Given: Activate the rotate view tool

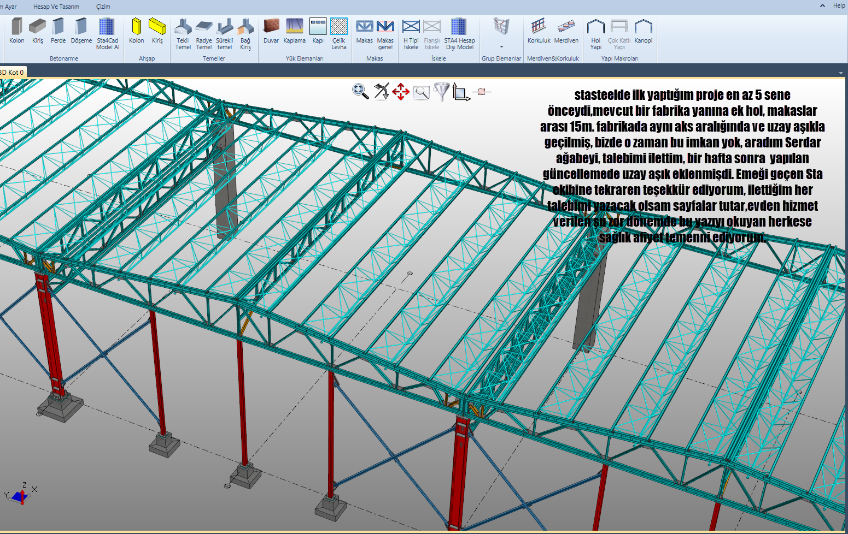Looking at the screenshot, I should 381,91.
